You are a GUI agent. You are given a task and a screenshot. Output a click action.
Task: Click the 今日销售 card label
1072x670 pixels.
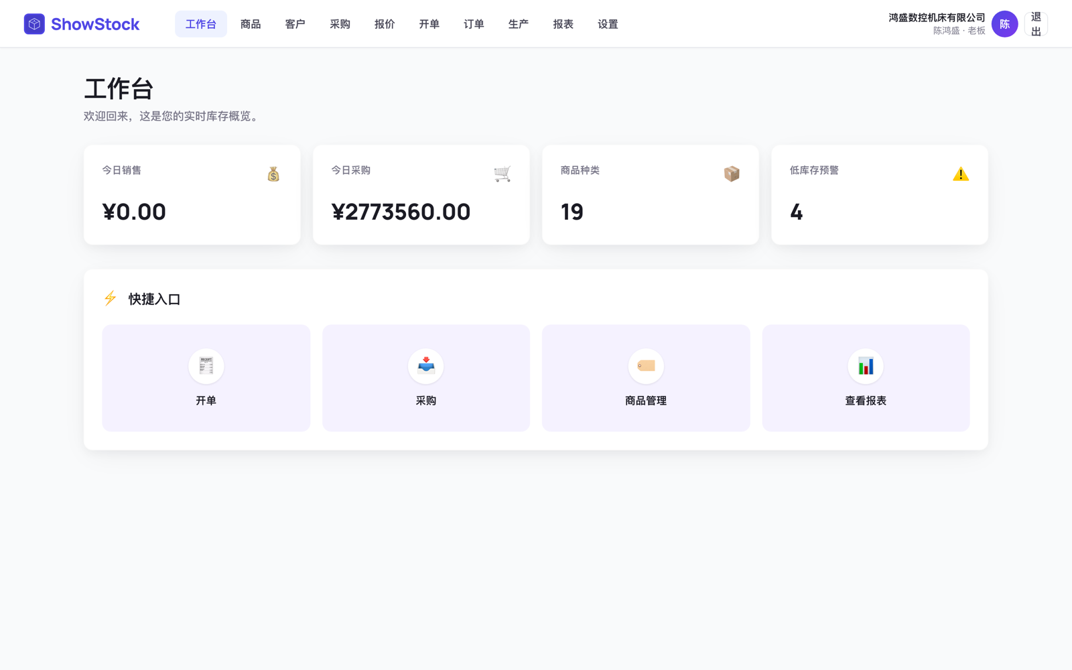coord(121,170)
